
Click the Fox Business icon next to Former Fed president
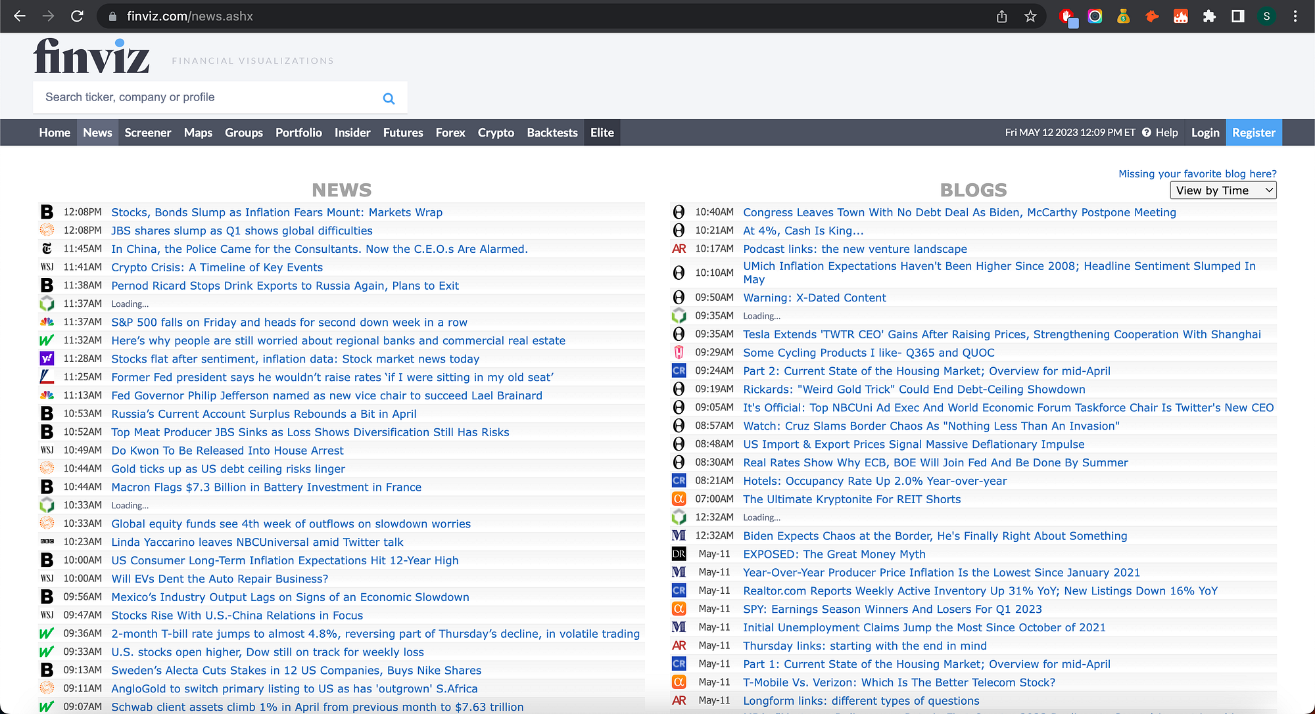[47, 377]
